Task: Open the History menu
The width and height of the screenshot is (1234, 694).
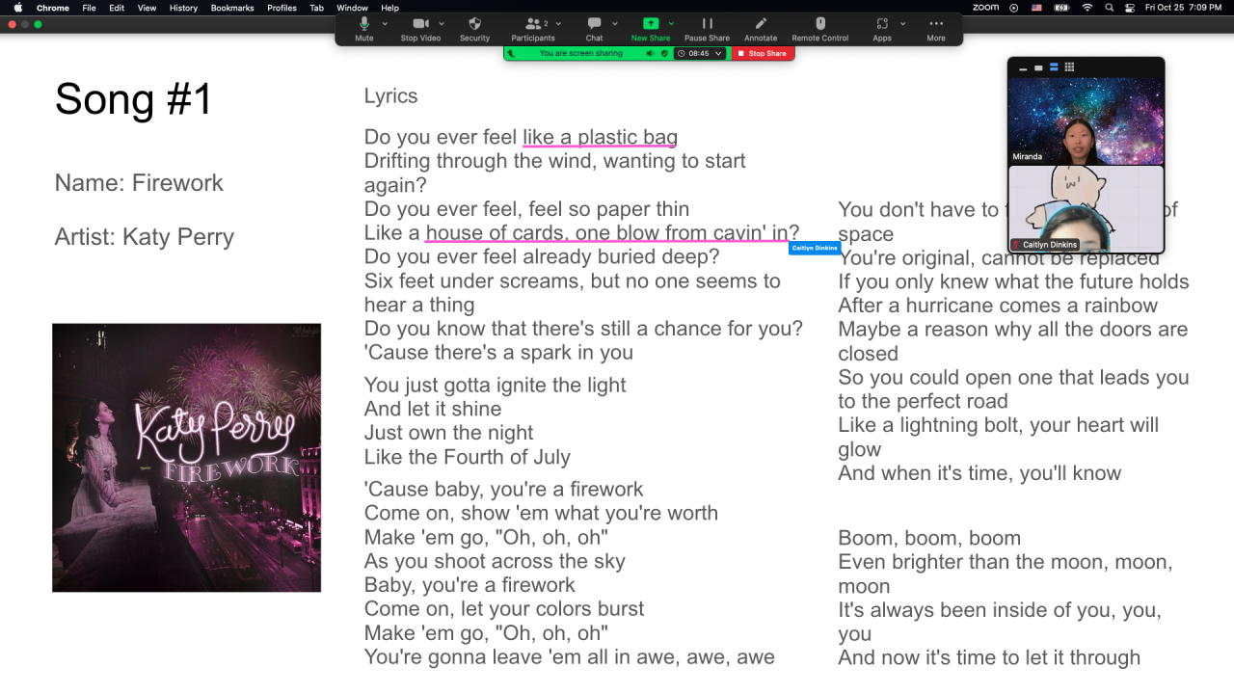Action: [183, 8]
